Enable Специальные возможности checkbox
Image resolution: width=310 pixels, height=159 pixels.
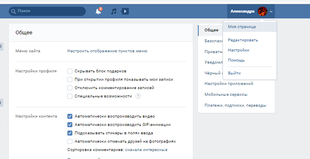click(70, 96)
